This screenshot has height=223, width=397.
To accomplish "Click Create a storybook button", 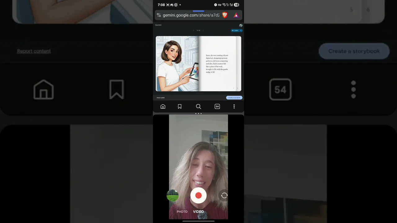I will [234, 98].
